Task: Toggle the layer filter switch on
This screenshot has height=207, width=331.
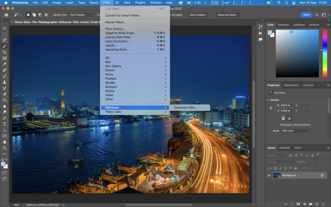Action: [x=318, y=155]
